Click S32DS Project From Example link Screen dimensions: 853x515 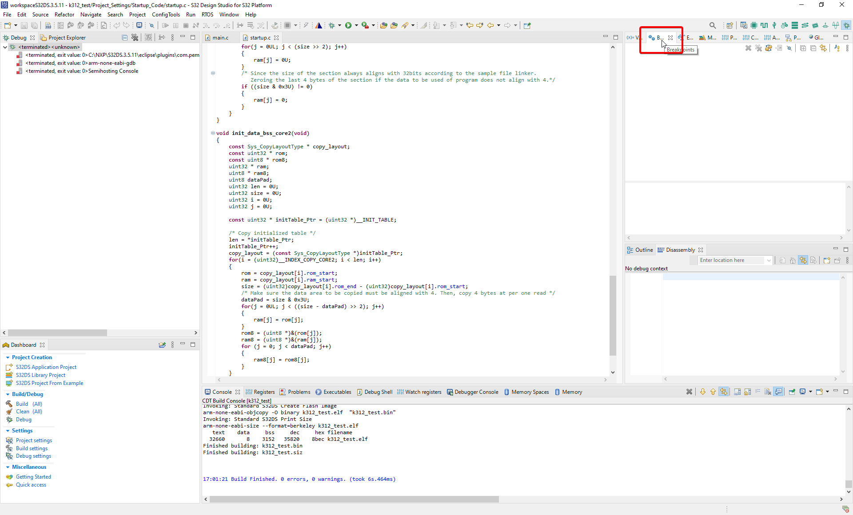point(49,383)
